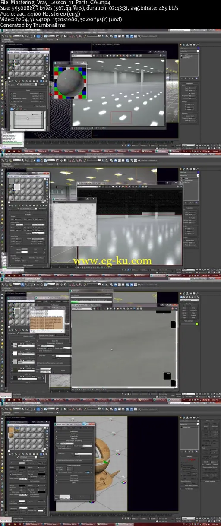Screen dimensions: 221x526
Task: Open Utilities menu of Material Editor in hall-render frame
Action: coord(38,52)
